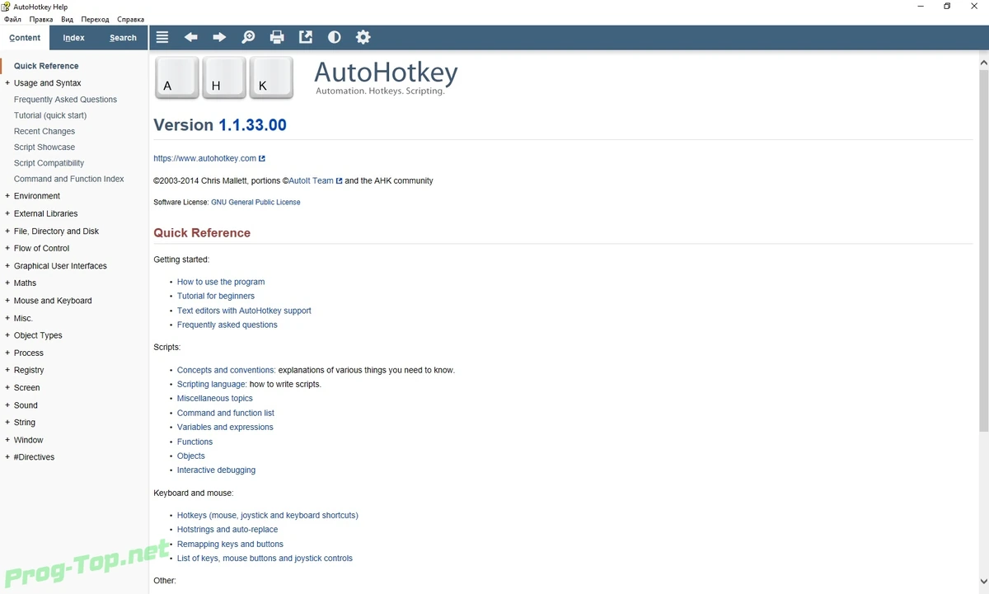Open settings with the gear icon

point(363,37)
